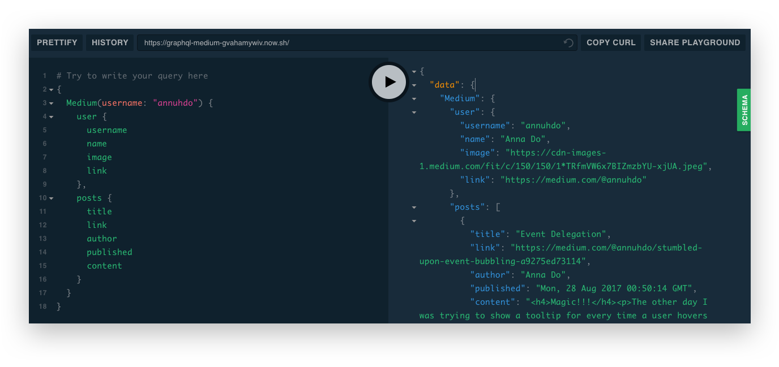This screenshot has width=779, height=367.
Task: Click the PRETTIFY button
Action: click(57, 42)
